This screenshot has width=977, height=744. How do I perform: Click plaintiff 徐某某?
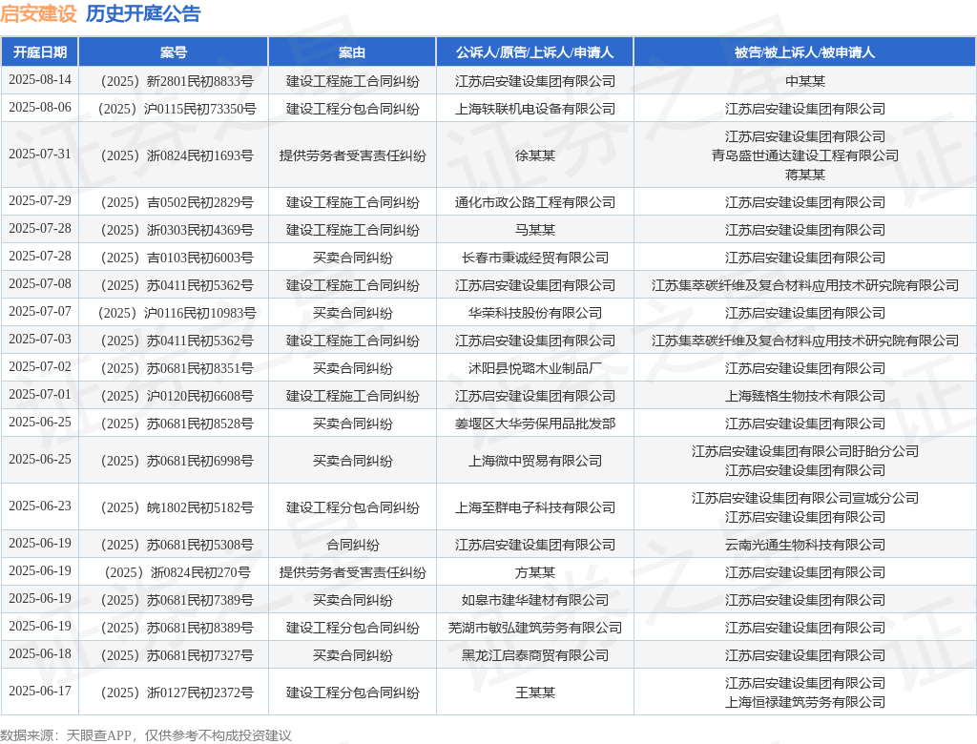(x=535, y=155)
